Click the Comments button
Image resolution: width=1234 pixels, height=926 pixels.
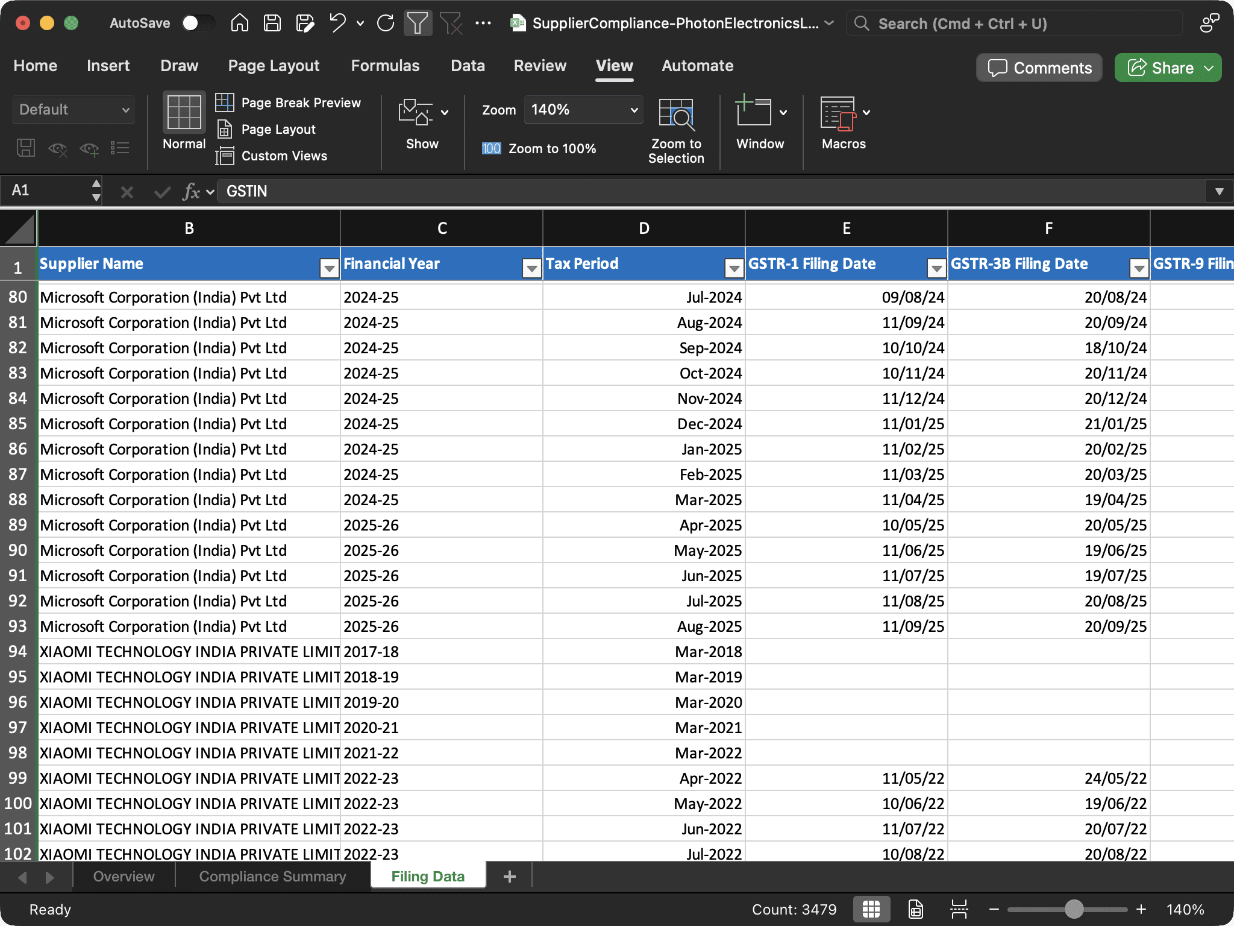pos(1039,68)
